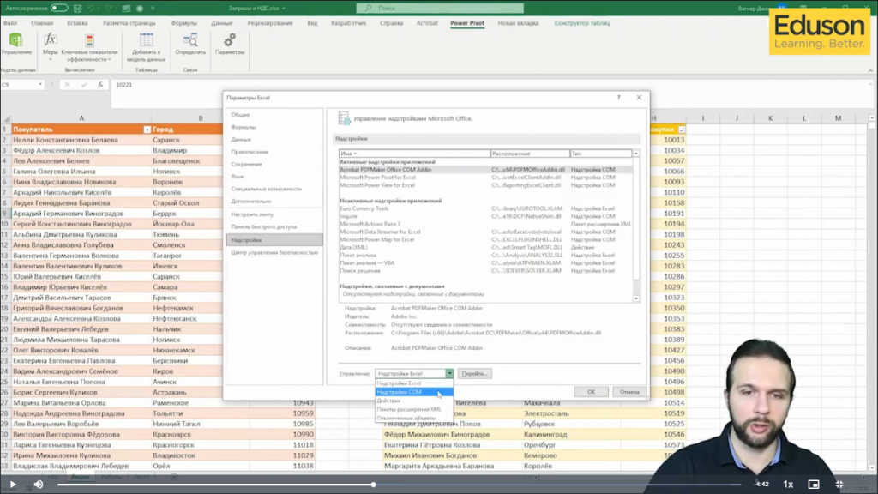Image resolution: width=878 pixels, height=494 pixels.
Task: Sort add-ins by Расположение column header
Action: click(x=530, y=154)
